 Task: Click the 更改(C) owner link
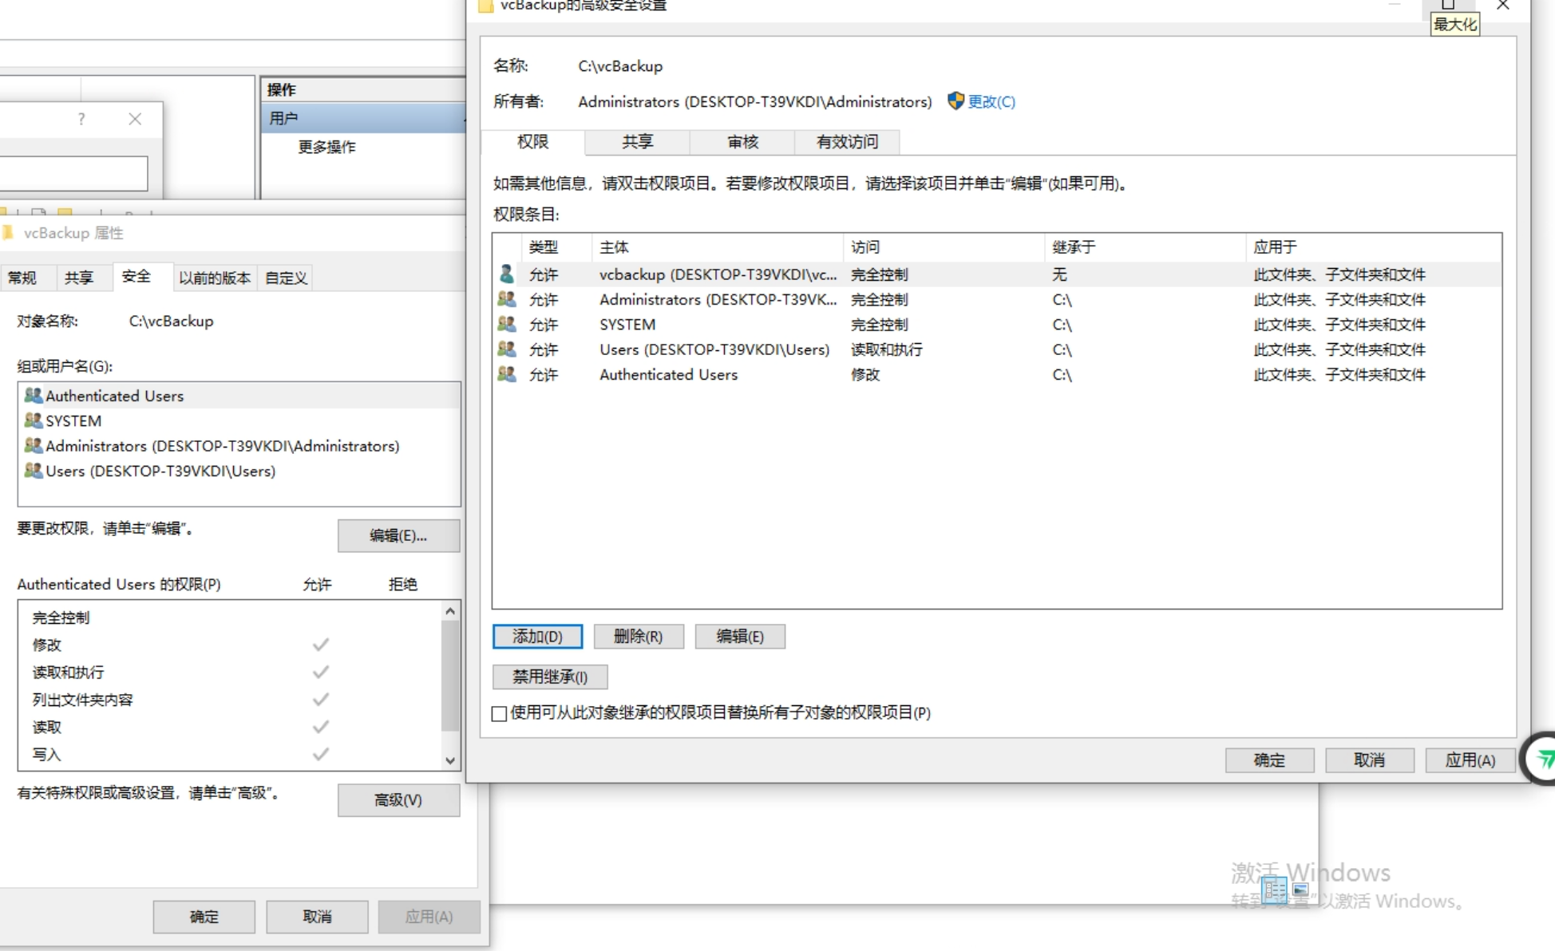click(x=991, y=101)
